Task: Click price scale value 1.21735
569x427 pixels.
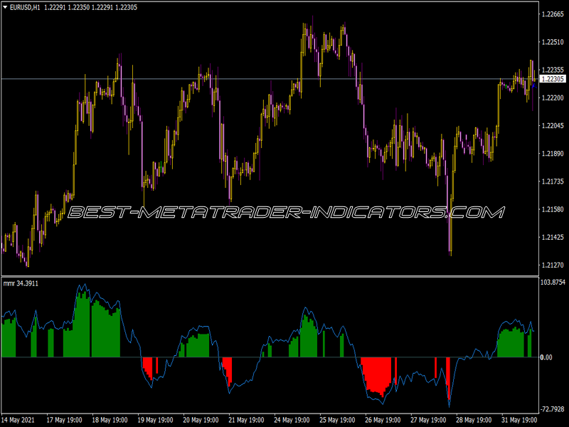Action: point(553,181)
